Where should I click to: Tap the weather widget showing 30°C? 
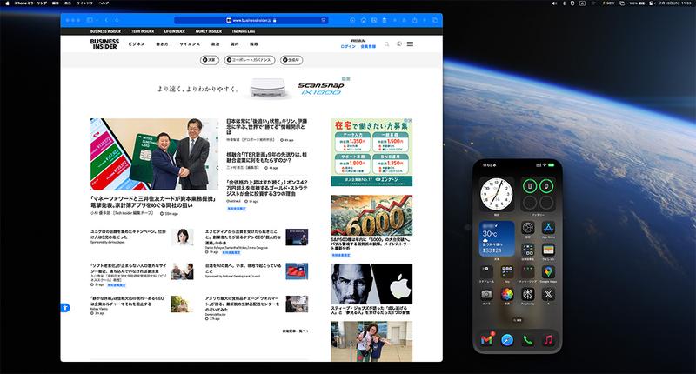(497, 238)
